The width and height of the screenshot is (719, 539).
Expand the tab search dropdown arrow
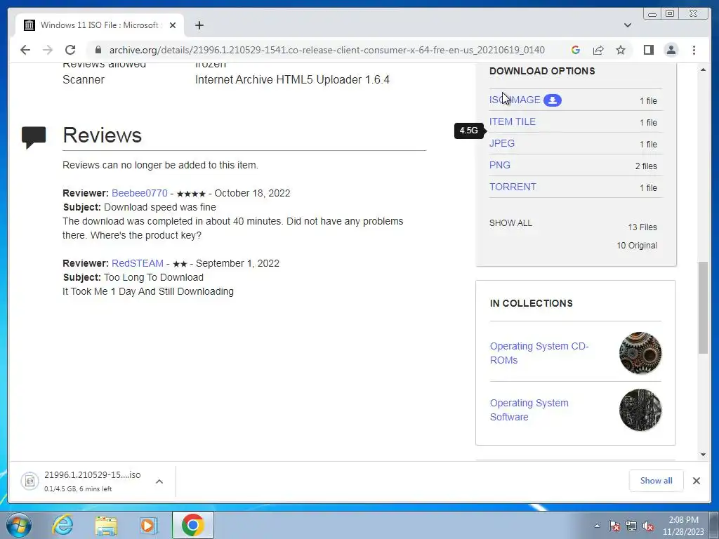click(x=627, y=25)
